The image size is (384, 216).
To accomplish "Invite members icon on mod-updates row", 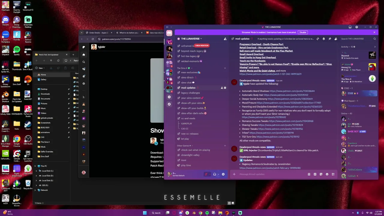I will click(x=222, y=88).
